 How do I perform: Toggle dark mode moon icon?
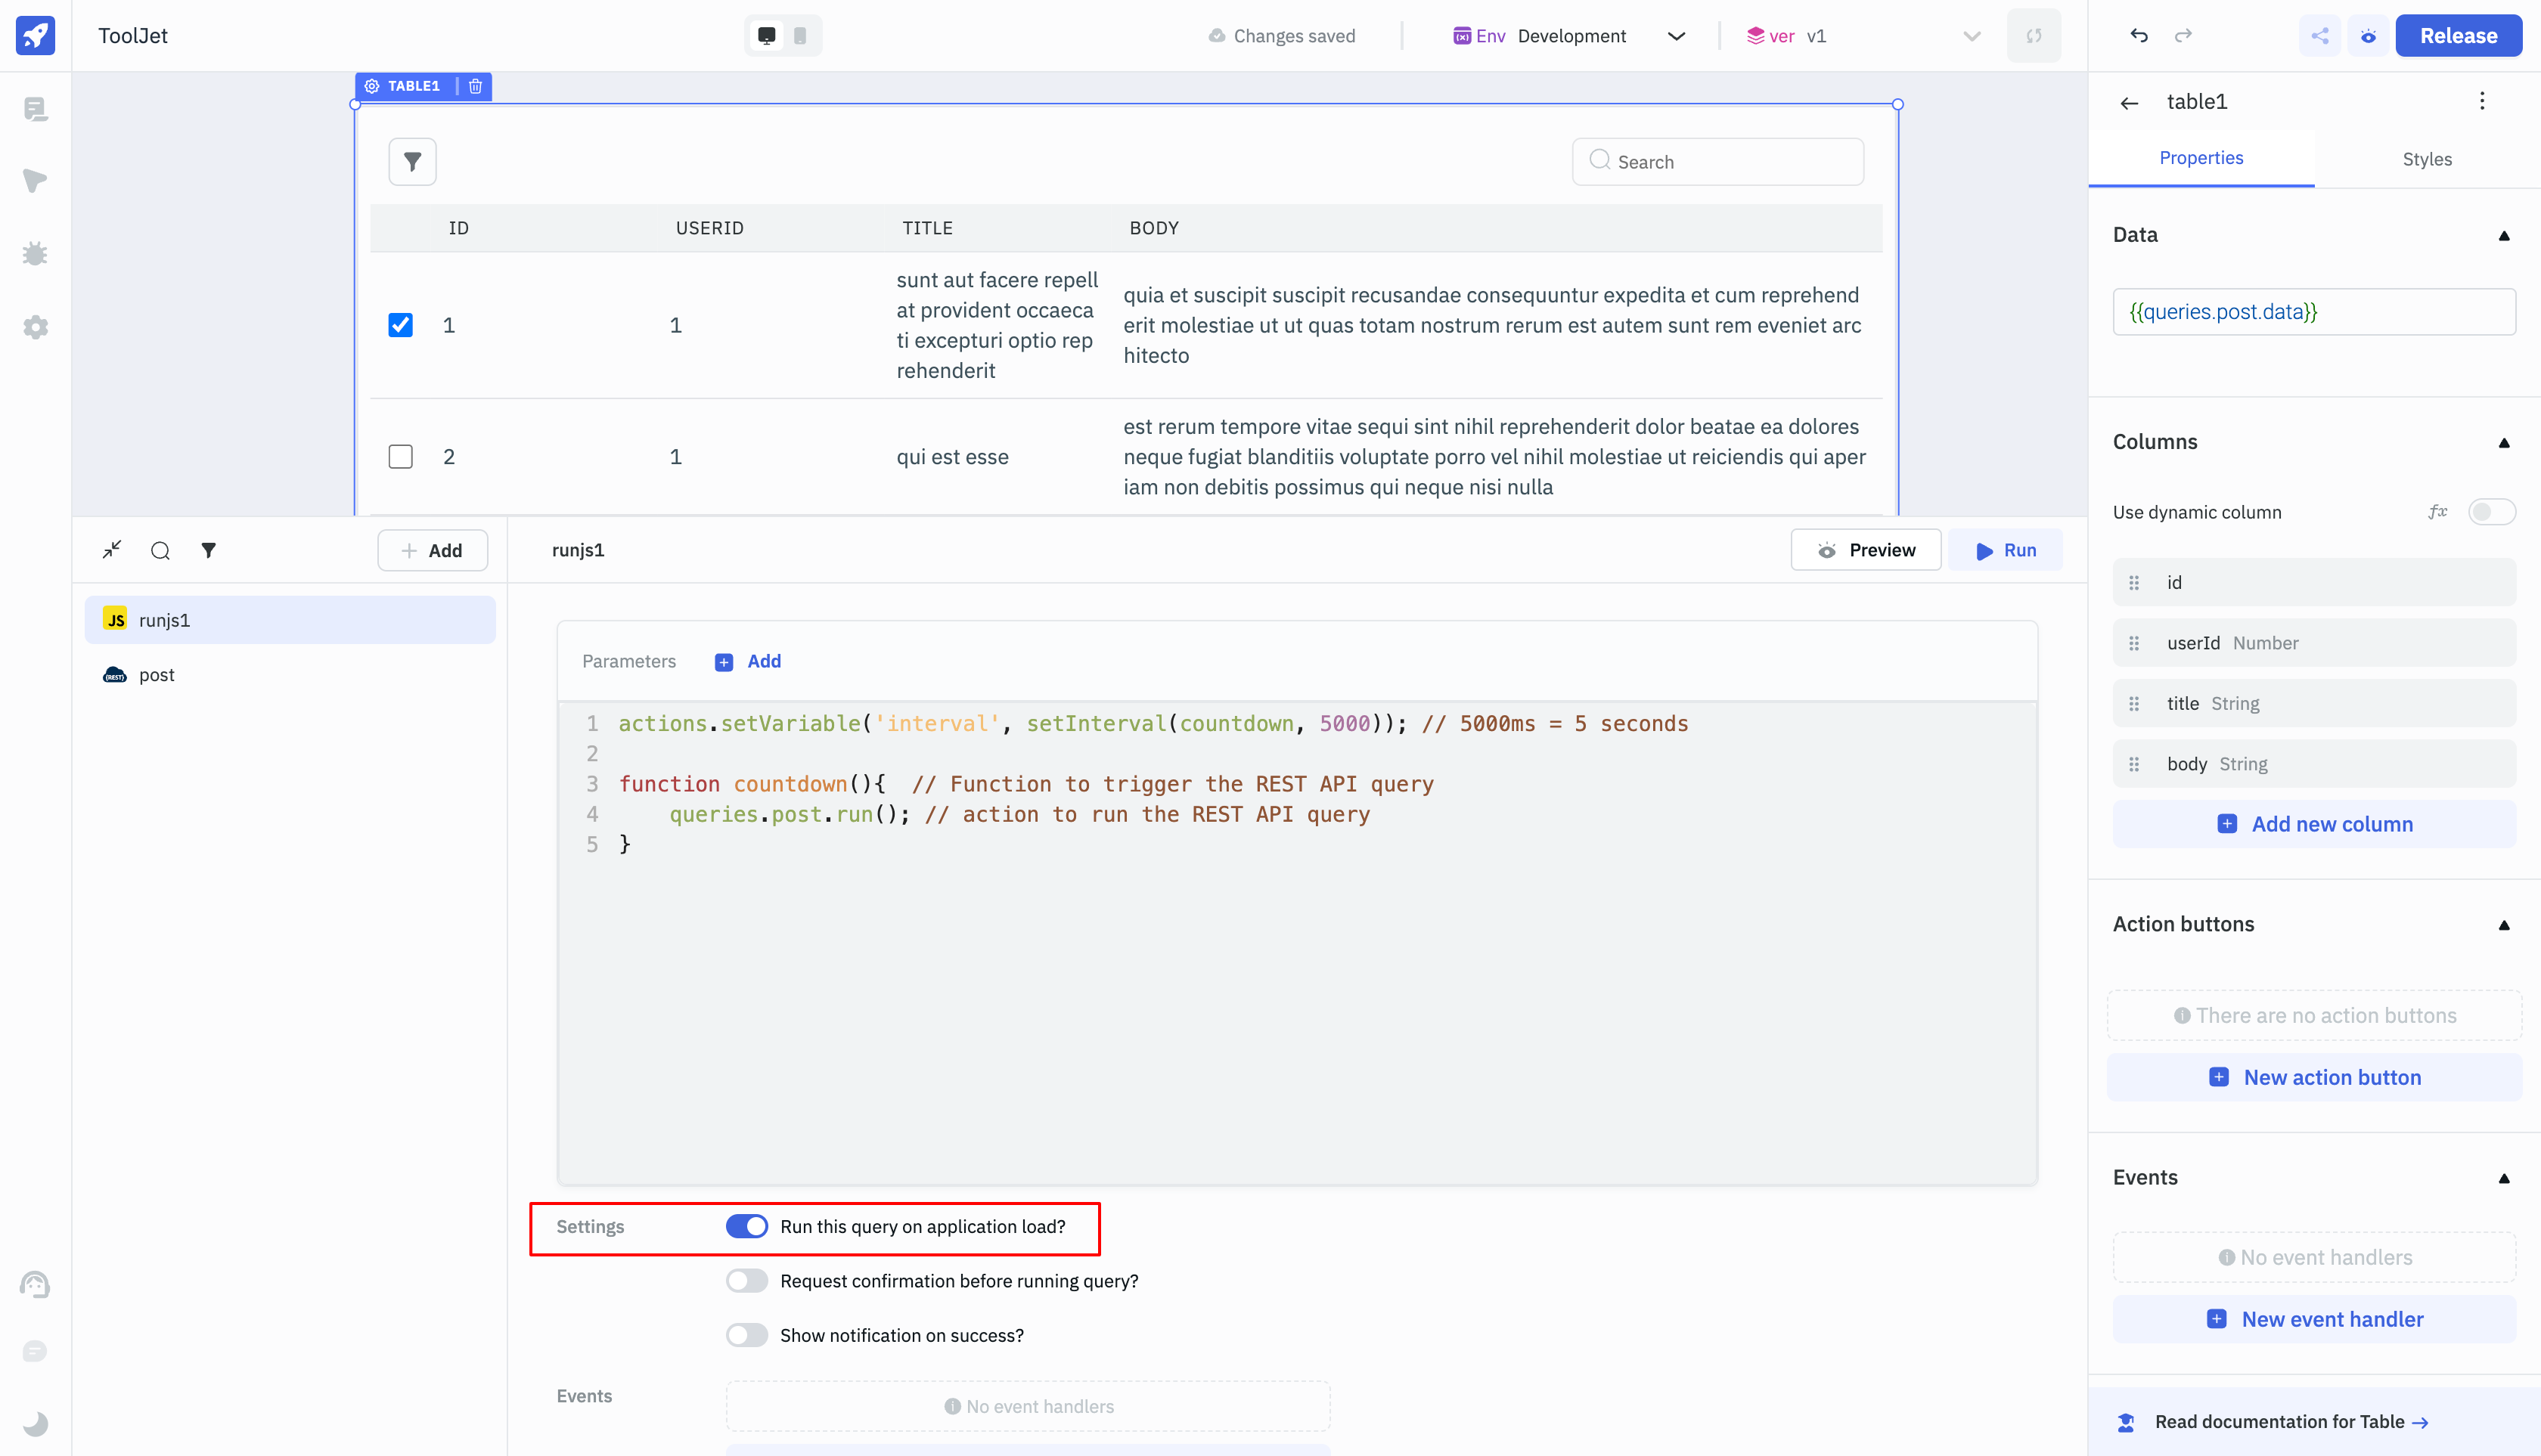(35, 1423)
